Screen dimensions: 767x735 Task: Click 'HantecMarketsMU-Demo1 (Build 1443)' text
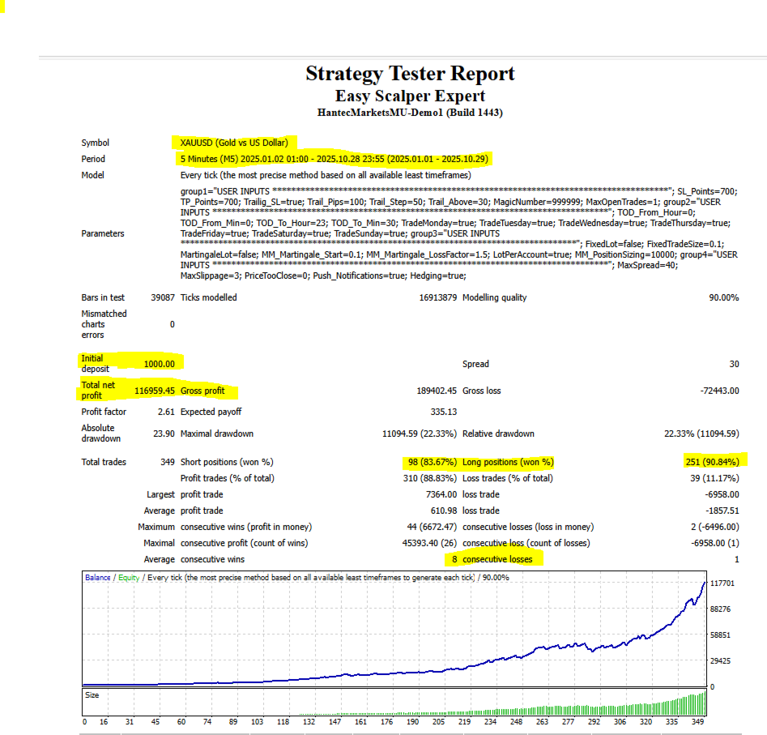(410, 113)
